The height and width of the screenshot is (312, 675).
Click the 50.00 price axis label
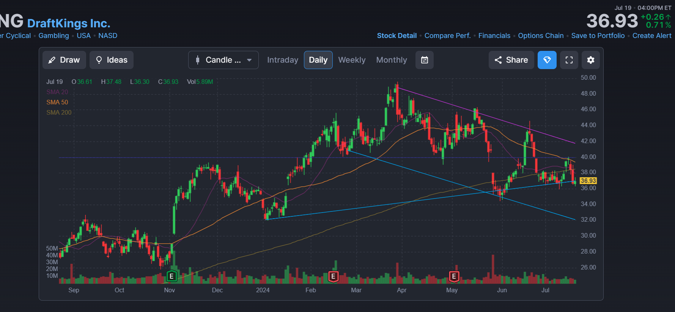[588, 77]
